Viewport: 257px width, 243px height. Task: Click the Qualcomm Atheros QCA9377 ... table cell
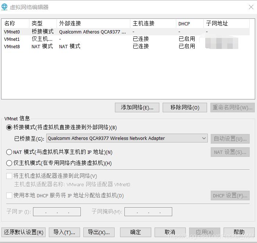coord(93,32)
